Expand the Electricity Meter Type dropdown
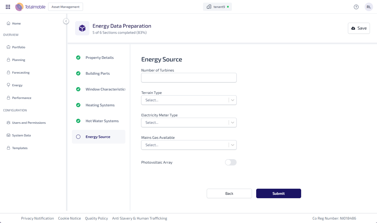This screenshot has height=223, width=377. 189,122
